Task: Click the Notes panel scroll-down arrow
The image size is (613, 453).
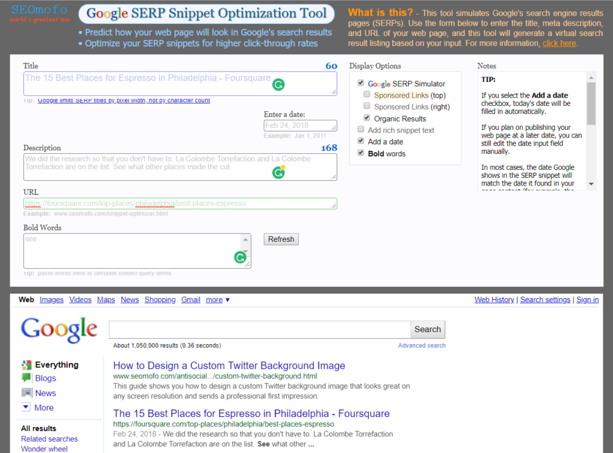Action: coord(591,184)
